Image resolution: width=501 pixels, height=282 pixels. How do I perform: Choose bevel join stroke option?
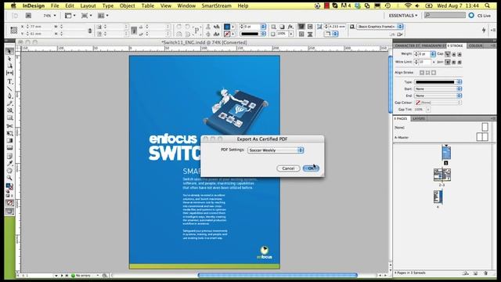click(460, 62)
